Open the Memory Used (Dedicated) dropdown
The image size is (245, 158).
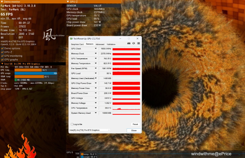[96, 78]
